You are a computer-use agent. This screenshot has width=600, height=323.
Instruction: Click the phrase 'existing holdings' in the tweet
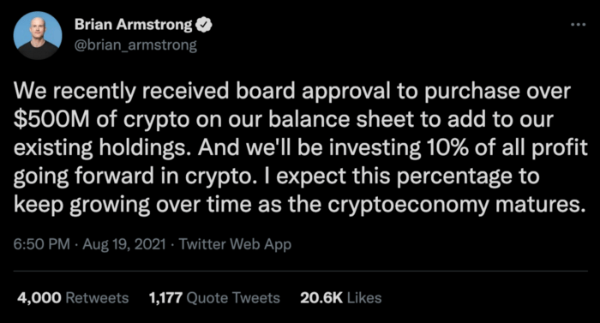tap(102, 148)
